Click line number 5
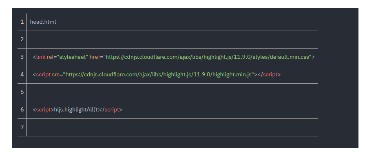 [22, 92]
